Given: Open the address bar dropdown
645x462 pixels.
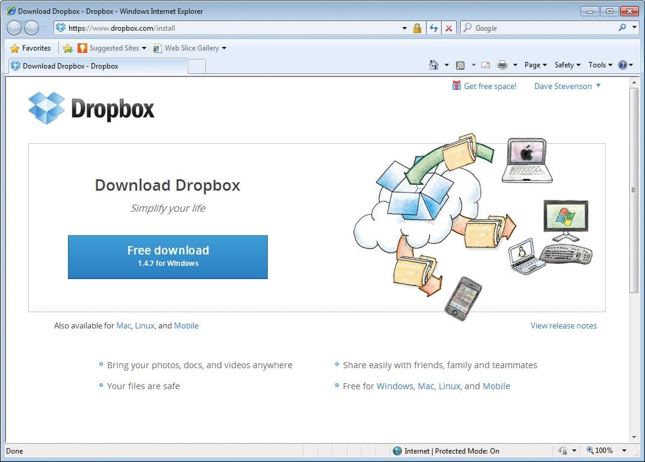Looking at the screenshot, I should [405, 28].
